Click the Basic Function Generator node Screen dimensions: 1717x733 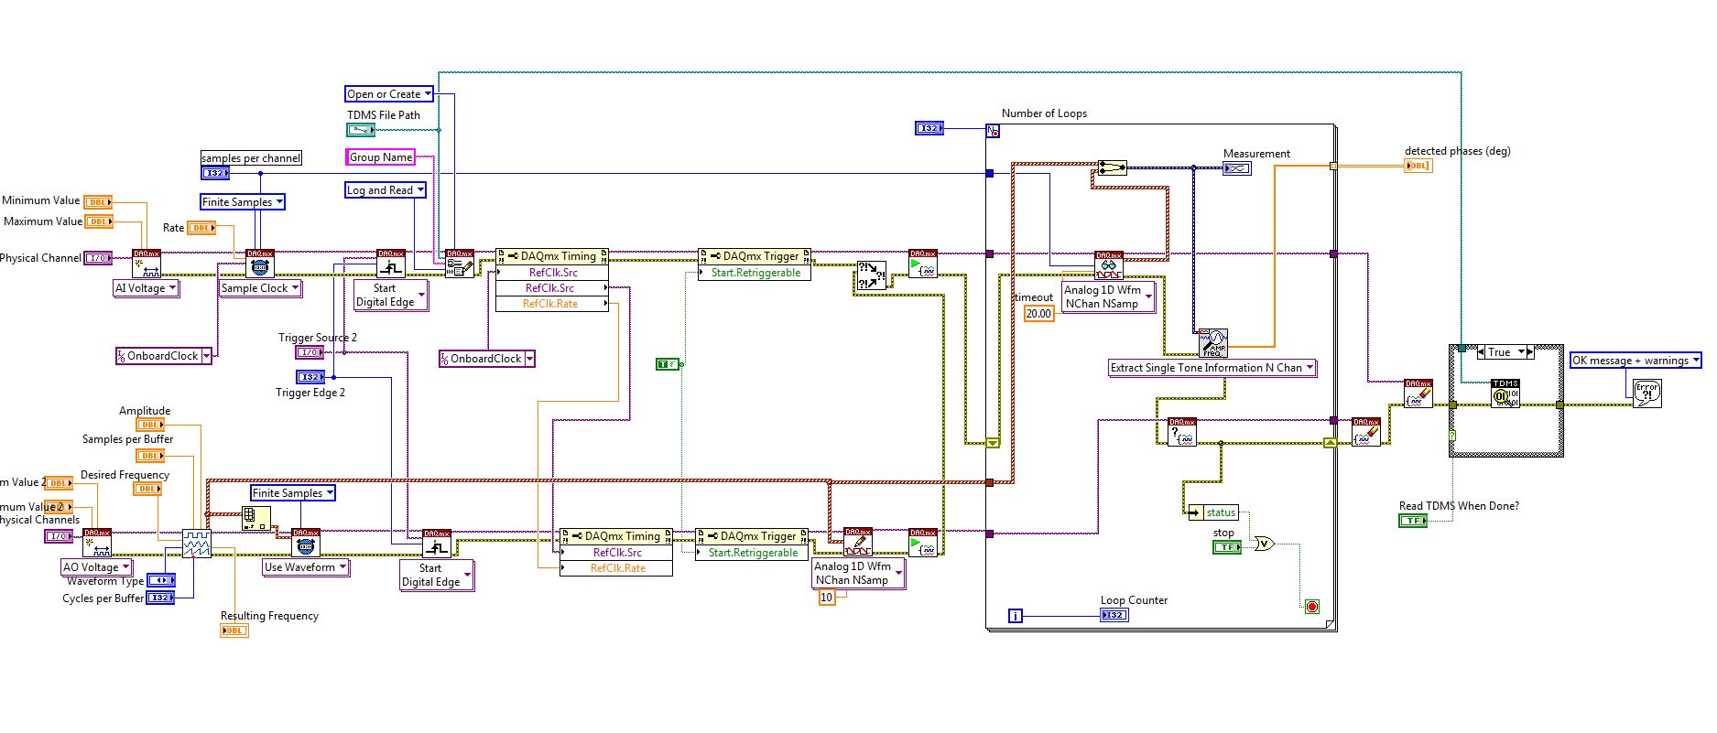196,544
